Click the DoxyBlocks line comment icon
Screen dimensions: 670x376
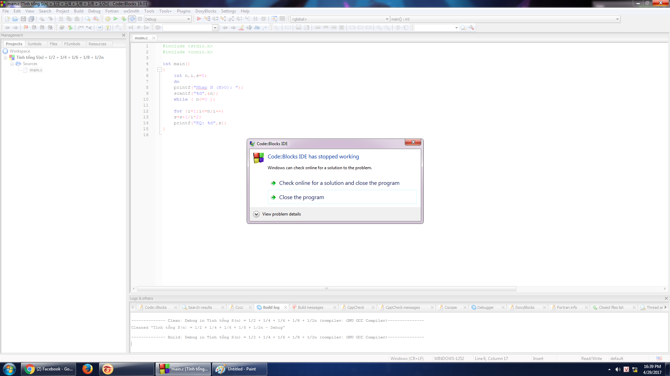89,28
